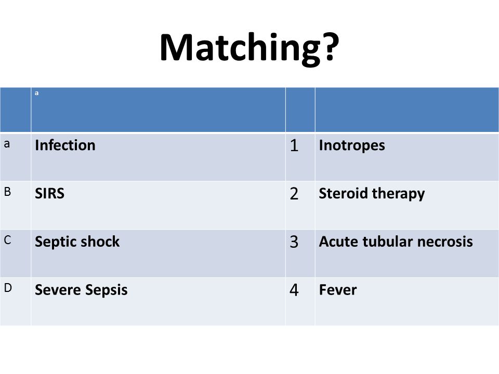This screenshot has width=499, height=374.
Task: Select the Inotropes cell
Action: (407, 157)
